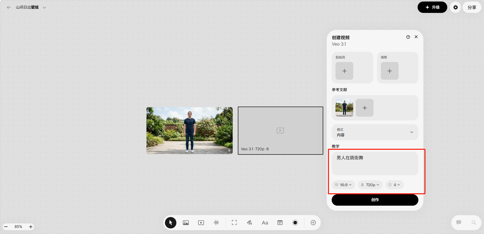Select the man-in-garden image on canvas
Image resolution: width=484 pixels, height=234 pixels.
(x=190, y=131)
